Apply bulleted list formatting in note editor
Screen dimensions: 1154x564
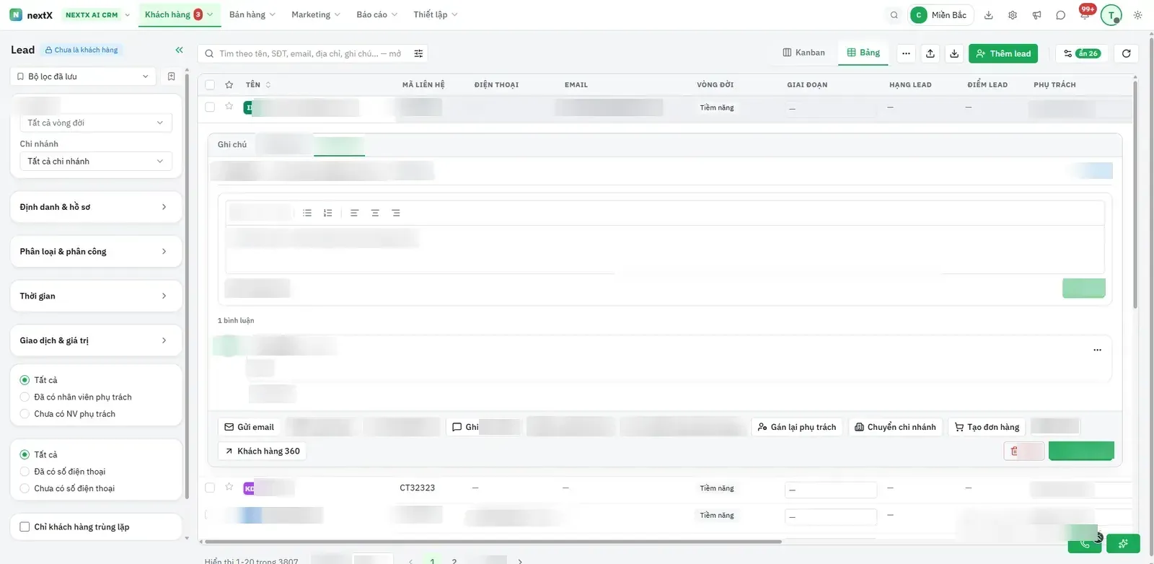tap(307, 213)
